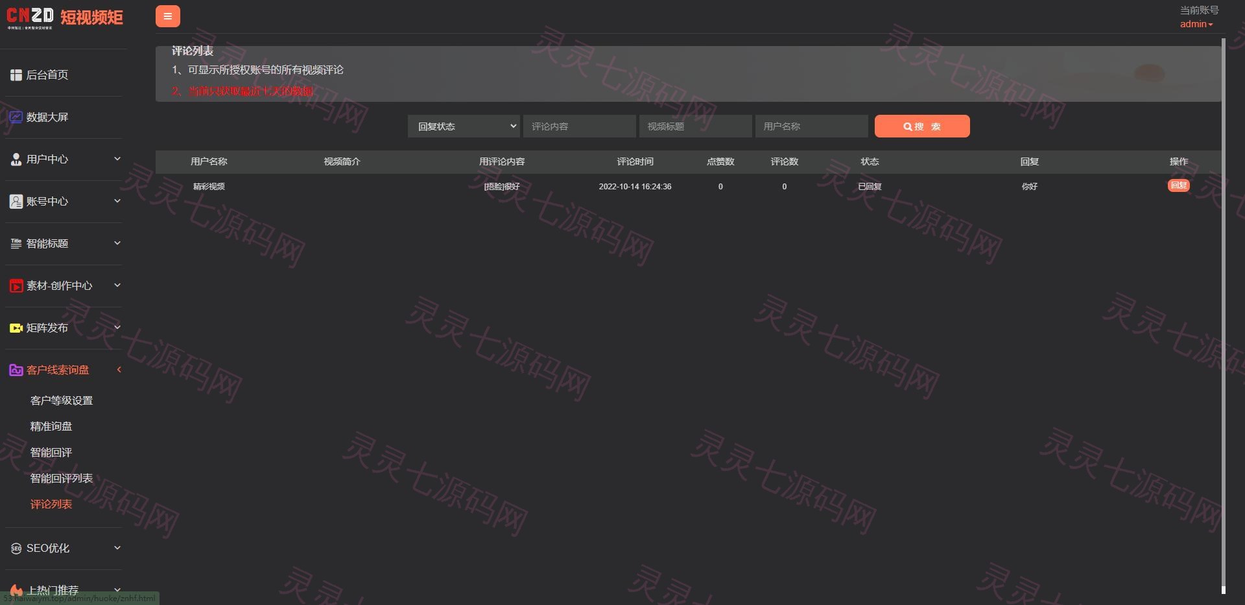Click the 用户中心 user icon
The height and width of the screenshot is (605, 1245).
pos(16,160)
